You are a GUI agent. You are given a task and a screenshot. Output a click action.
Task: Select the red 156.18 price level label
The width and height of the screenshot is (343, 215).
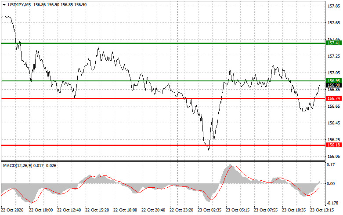click(334, 145)
